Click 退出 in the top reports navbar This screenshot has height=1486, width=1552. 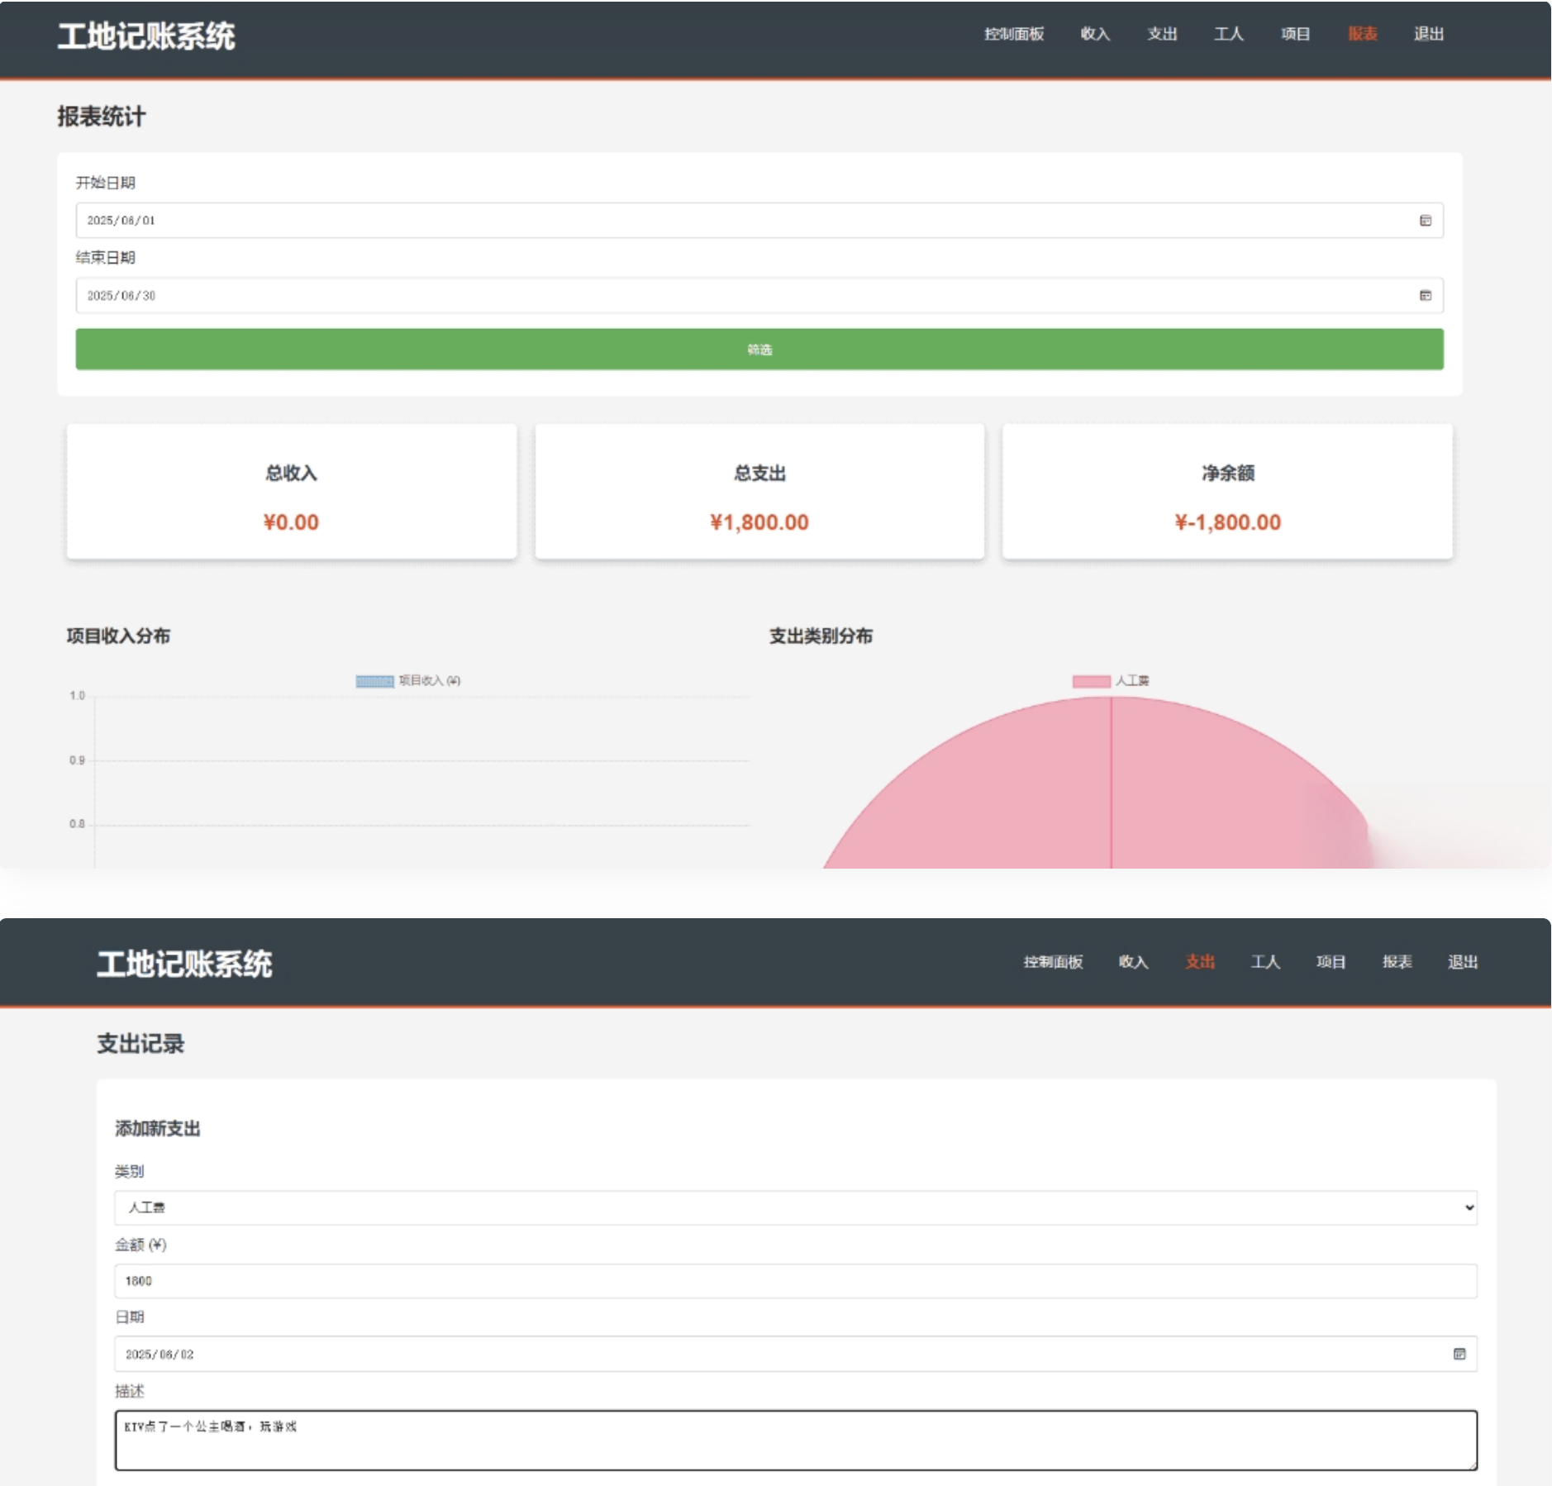click(x=1428, y=34)
